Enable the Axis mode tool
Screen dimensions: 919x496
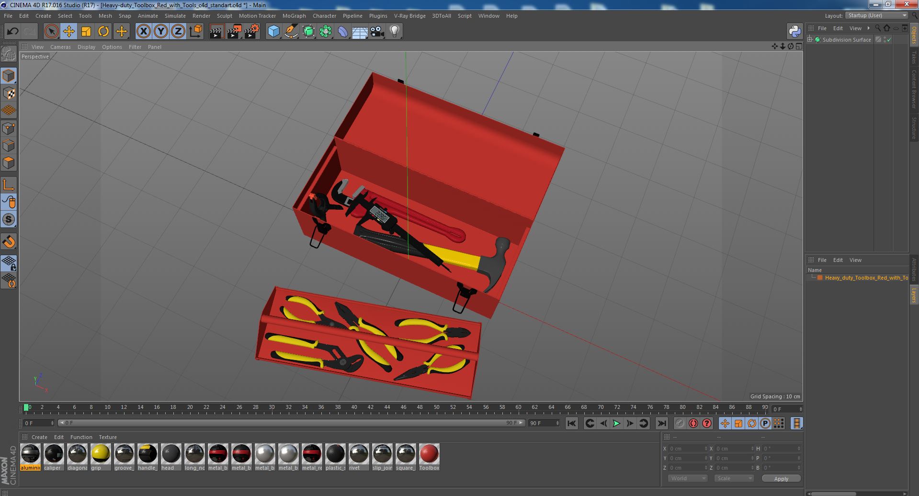[9, 184]
